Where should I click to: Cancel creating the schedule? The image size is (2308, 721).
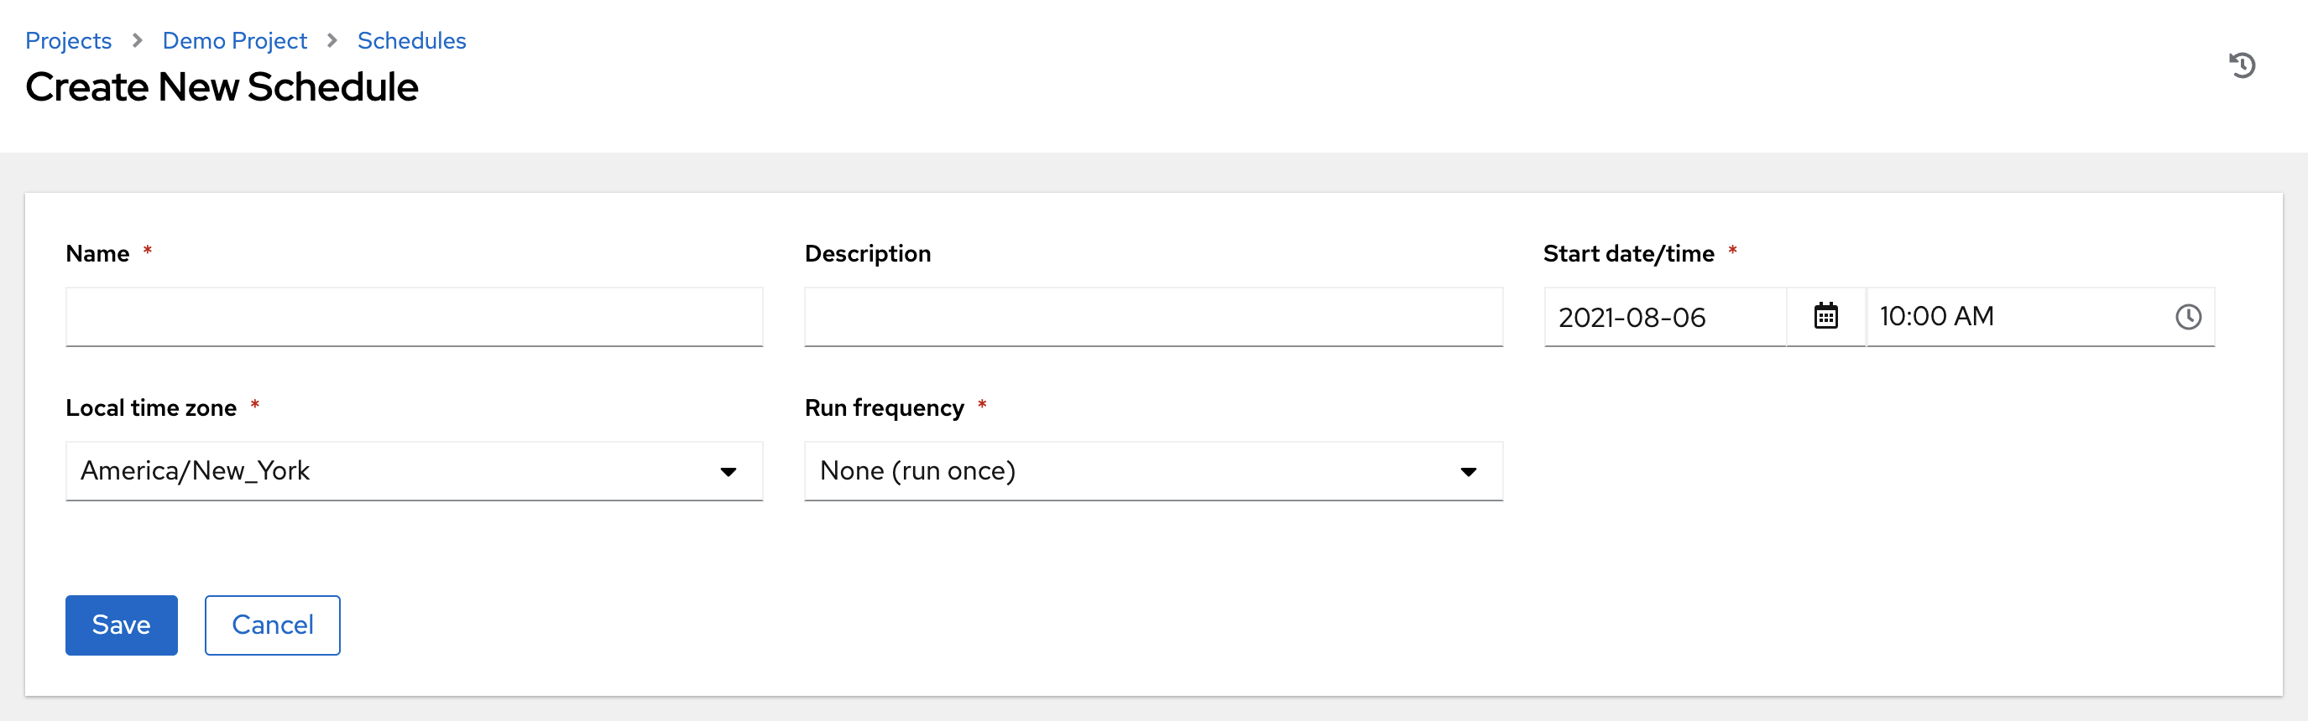pyautogui.click(x=271, y=625)
